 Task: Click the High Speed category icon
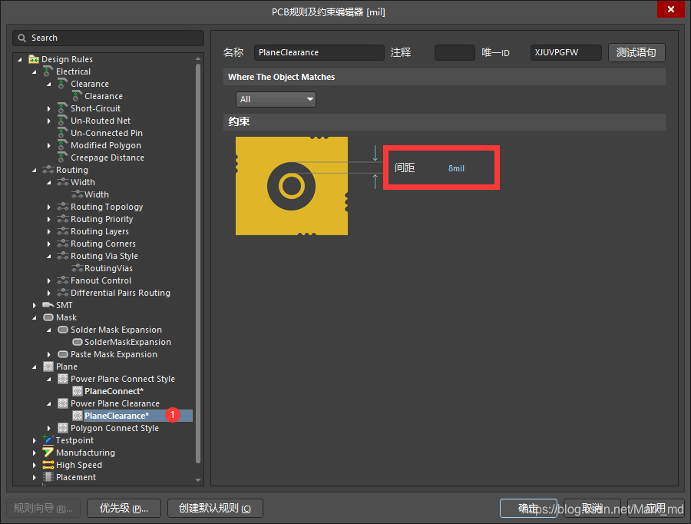48,465
